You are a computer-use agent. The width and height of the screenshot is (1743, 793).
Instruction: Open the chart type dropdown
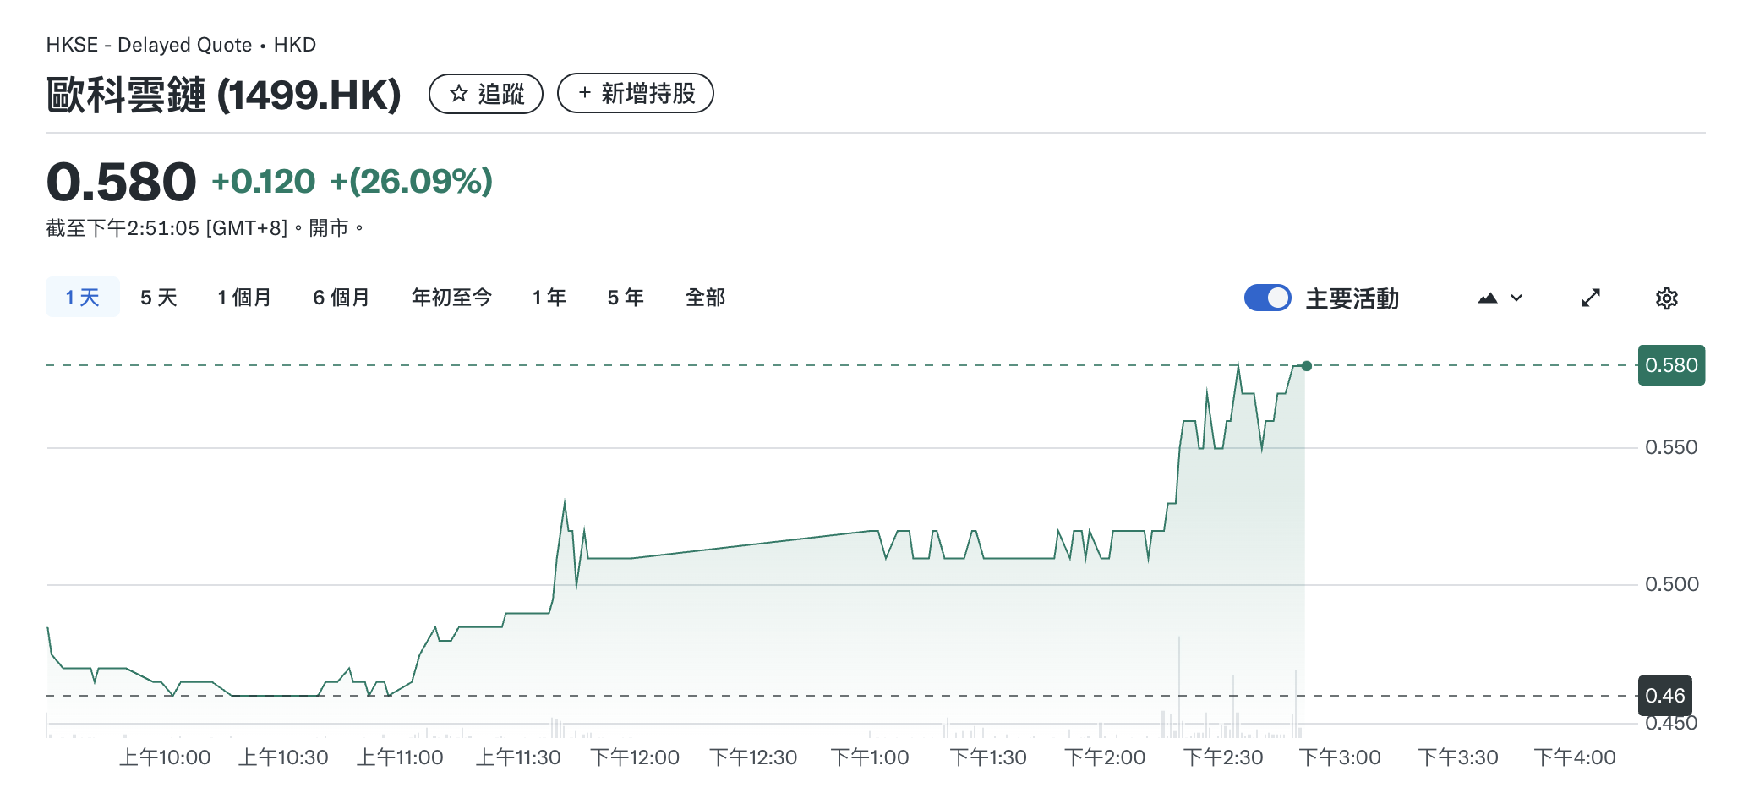(x=1500, y=298)
